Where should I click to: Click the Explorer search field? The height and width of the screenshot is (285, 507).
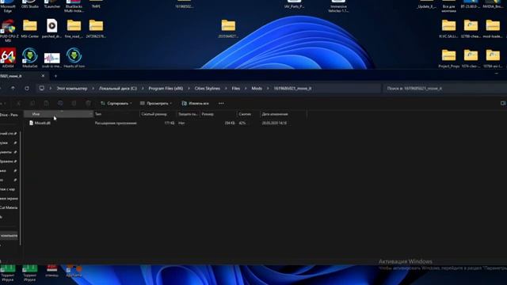click(x=445, y=88)
